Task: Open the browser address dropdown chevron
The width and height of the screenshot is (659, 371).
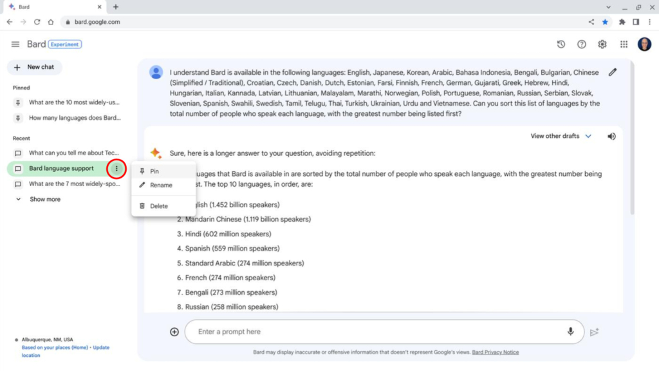Action: [x=608, y=7]
